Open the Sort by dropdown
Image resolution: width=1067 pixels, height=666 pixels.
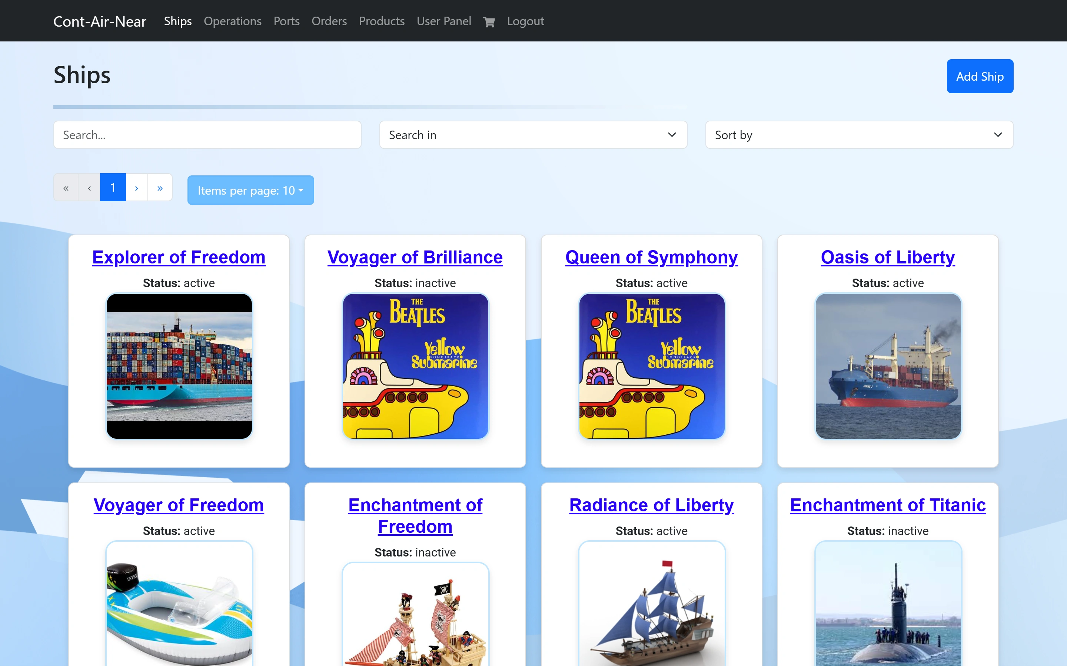[859, 135]
